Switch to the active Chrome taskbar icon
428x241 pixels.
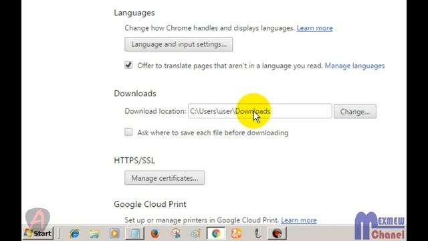(x=216, y=234)
